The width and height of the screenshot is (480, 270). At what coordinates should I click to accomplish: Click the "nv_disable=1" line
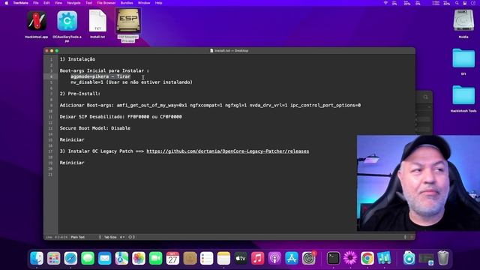click(x=132, y=82)
